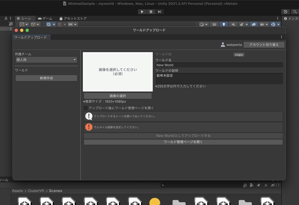
Task: Open the Undo History clock icon
Action: [x=286, y=12]
